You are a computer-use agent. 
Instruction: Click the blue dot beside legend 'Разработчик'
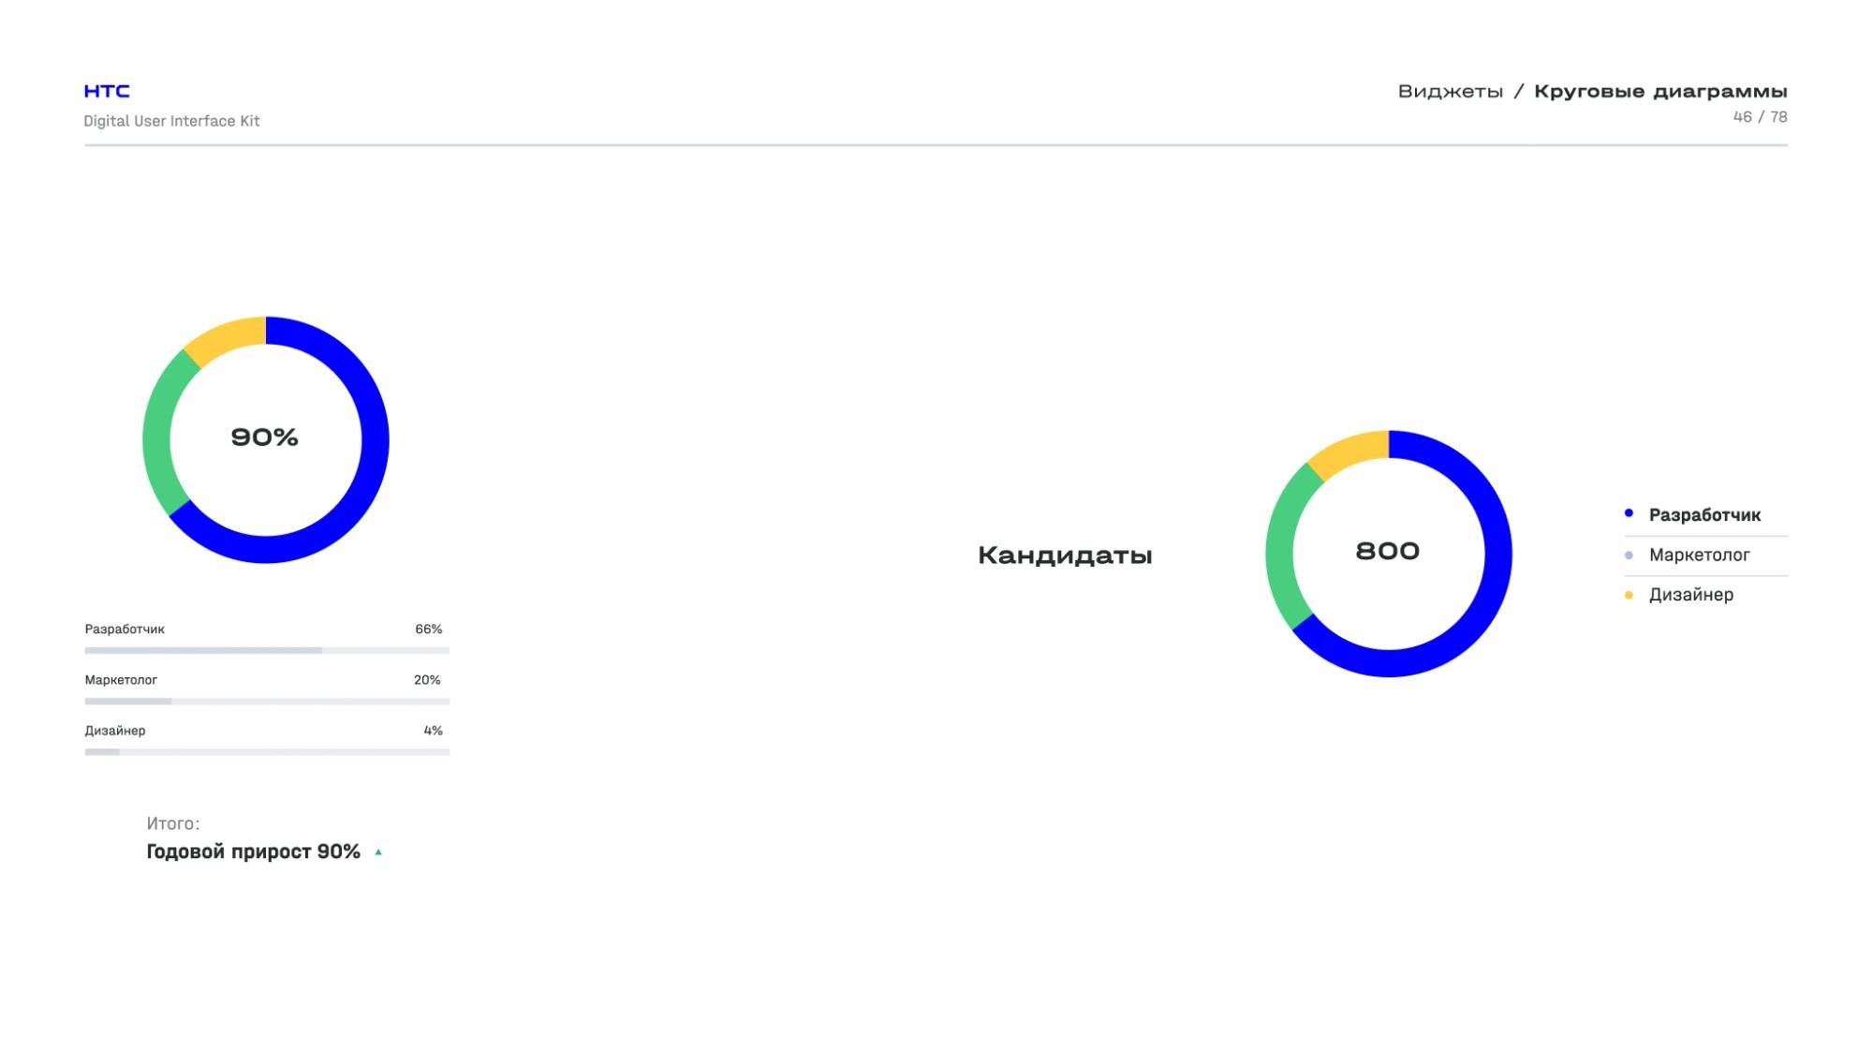coord(1629,513)
